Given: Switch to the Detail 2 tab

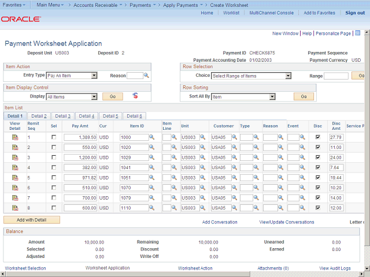Looking at the screenshot, I should click(39, 116).
